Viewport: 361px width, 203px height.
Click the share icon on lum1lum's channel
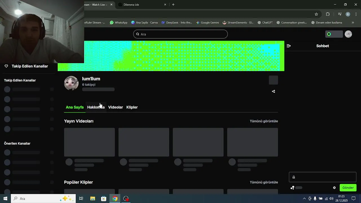tap(273, 91)
